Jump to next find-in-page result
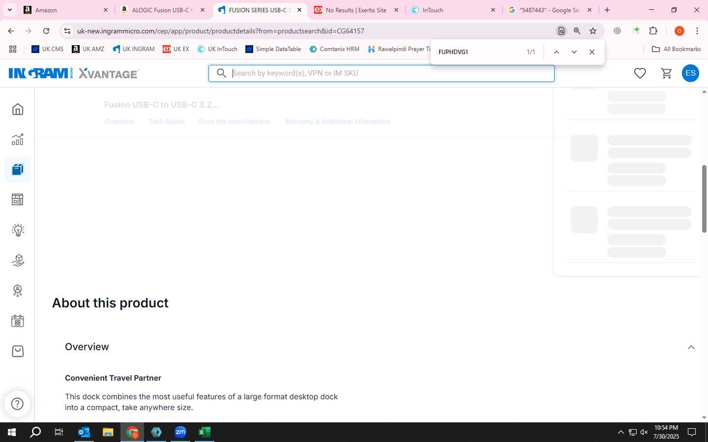 coord(574,52)
